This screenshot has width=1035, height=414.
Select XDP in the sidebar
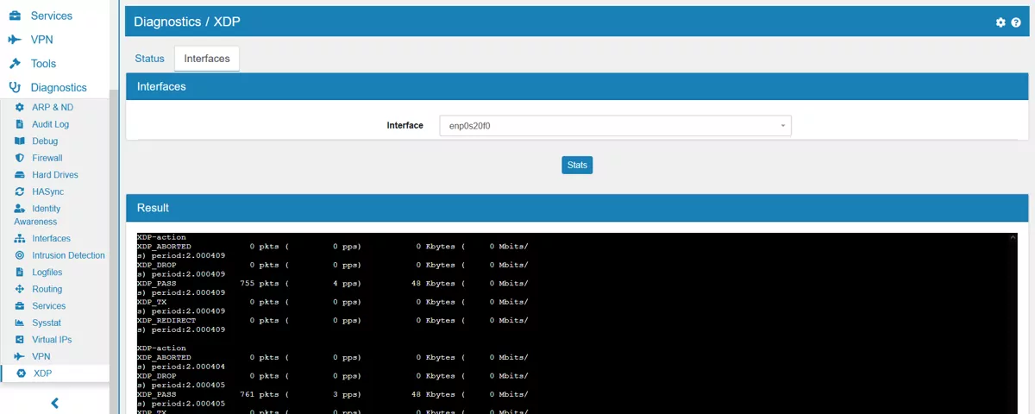[x=43, y=373]
